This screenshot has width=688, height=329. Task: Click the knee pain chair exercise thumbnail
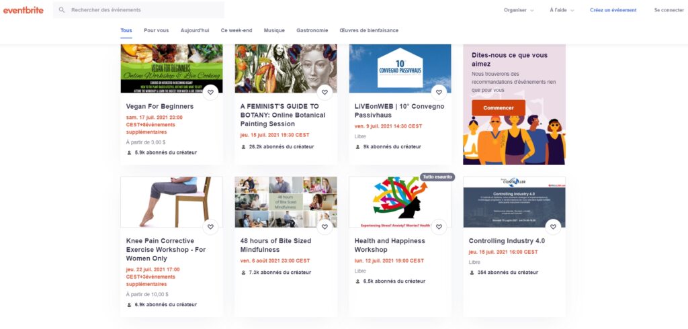[x=171, y=202]
